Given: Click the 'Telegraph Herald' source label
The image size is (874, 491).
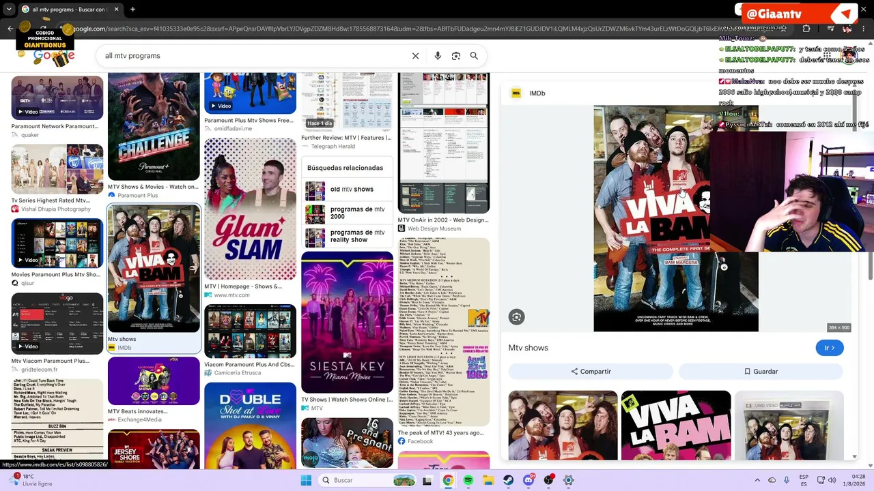Looking at the screenshot, I should tap(333, 147).
